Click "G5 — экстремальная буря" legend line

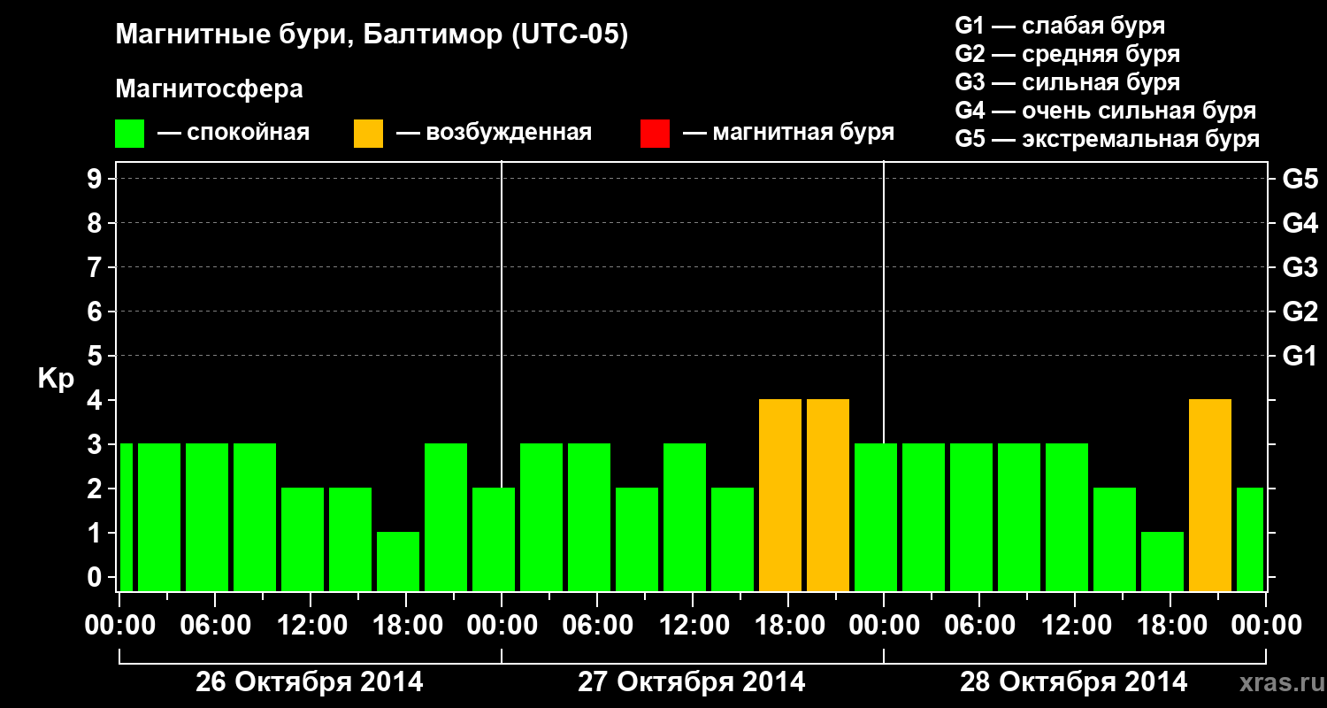point(1108,139)
